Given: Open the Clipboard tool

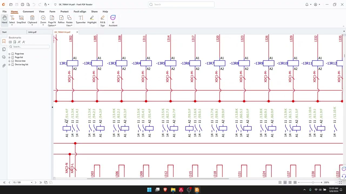Looking at the screenshot, I should [x=32, y=21].
